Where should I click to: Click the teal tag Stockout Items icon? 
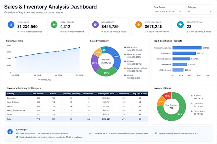[x=181, y=25]
